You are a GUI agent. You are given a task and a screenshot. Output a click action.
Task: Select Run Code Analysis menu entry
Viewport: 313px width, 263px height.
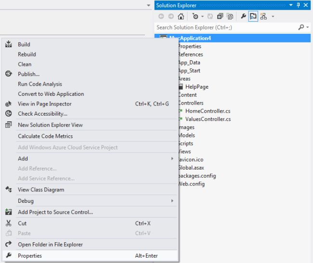90,84
